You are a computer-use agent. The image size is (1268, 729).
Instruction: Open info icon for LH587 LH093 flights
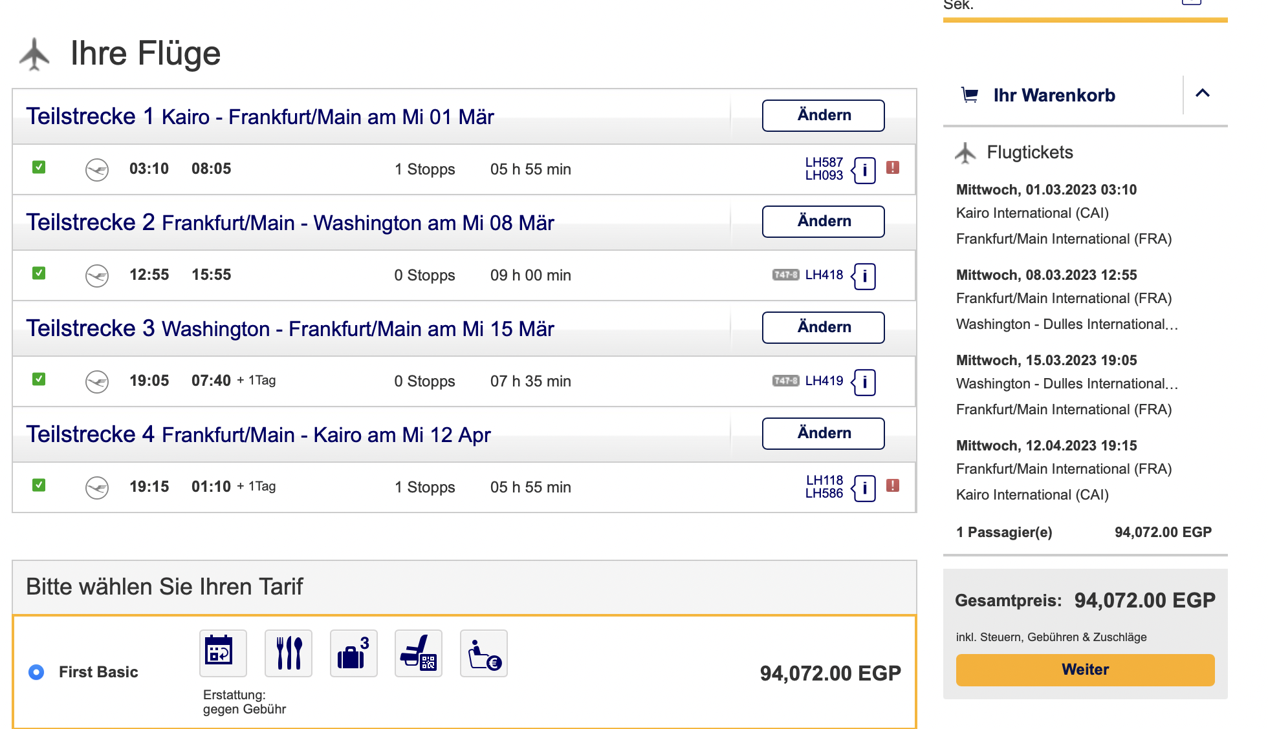pyautogui.click(x=864, y=170)
